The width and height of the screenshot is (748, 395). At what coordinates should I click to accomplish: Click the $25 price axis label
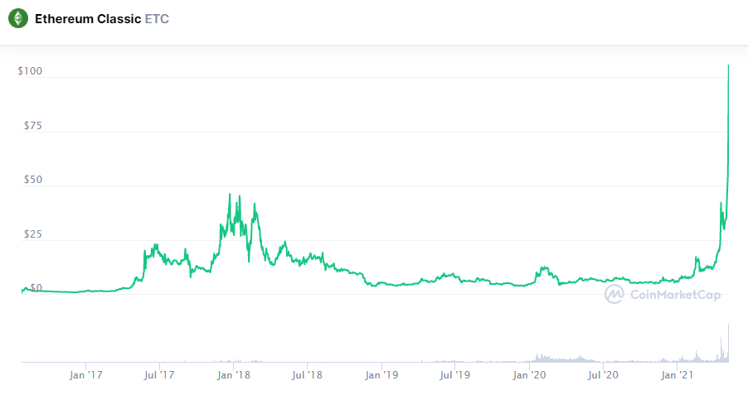coord(32,234)
